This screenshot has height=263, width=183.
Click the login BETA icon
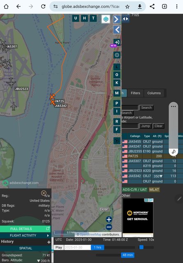pyautogui.click(x=117, y=42)
